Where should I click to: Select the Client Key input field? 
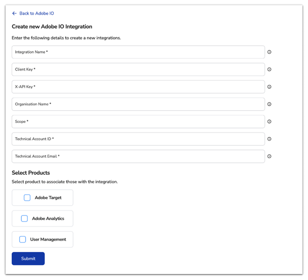pyautogui.click(x=138, y=70)
